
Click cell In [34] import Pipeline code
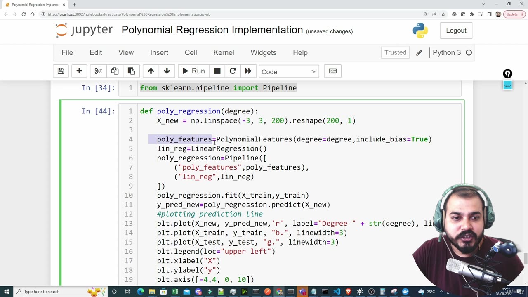tap(218, 88)
